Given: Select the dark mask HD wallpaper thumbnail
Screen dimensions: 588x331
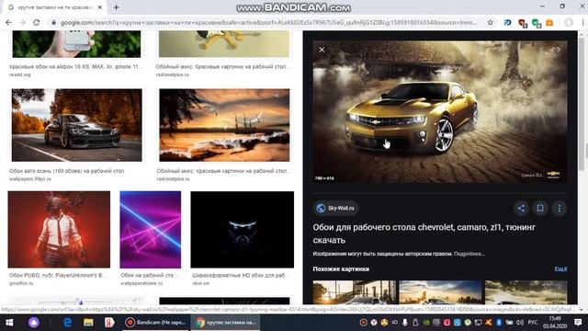Looking at the screenshot, I should (243, 229).
